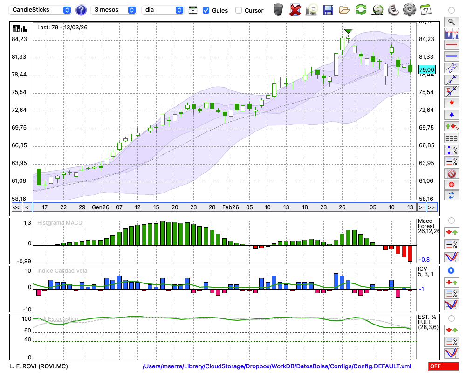Click the green refresh arrows icon
Viewport: 466px width, 373px height.
[x=361, y=9]
